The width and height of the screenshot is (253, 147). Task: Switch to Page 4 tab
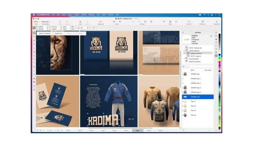tap(103, 131)
